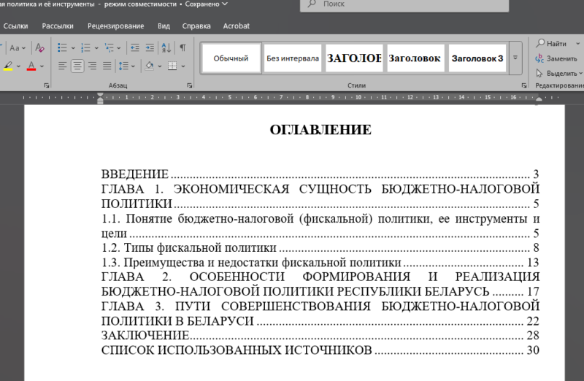Open line spacing dropdown arrow
The height and width of the screenshot is (381, 584).
pyautogui.click(x=133, y=66)
